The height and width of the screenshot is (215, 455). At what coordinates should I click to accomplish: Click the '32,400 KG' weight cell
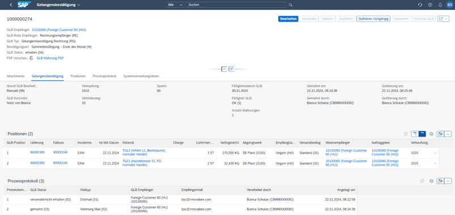[232, 163]
